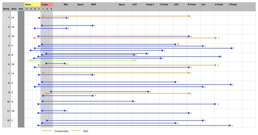Screen dimensions: 258x135
Task: Click string 9 endpoint labeled 11 under RKR
Action: tap(92, 96)
